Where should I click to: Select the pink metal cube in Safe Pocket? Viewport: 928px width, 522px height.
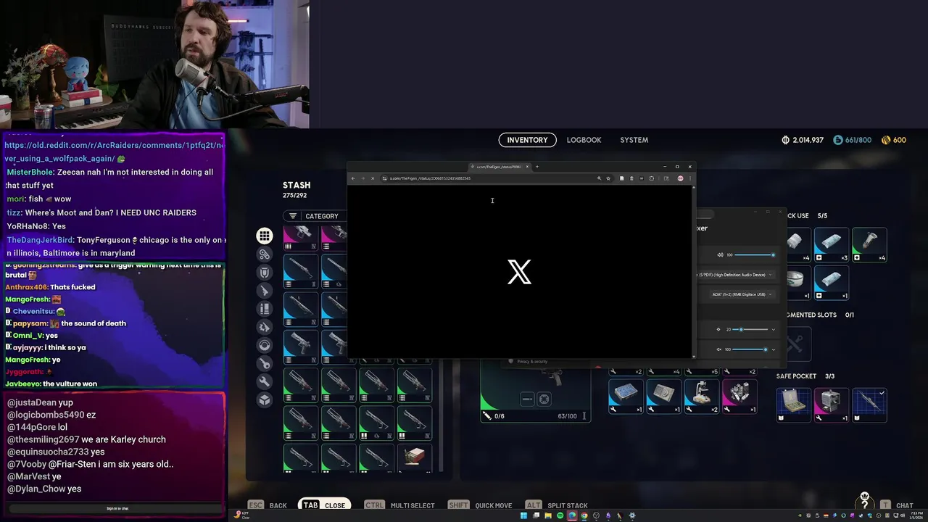coord(832,404)
